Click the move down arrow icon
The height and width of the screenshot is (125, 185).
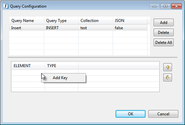pyautogui.click(x=168, y=77)
